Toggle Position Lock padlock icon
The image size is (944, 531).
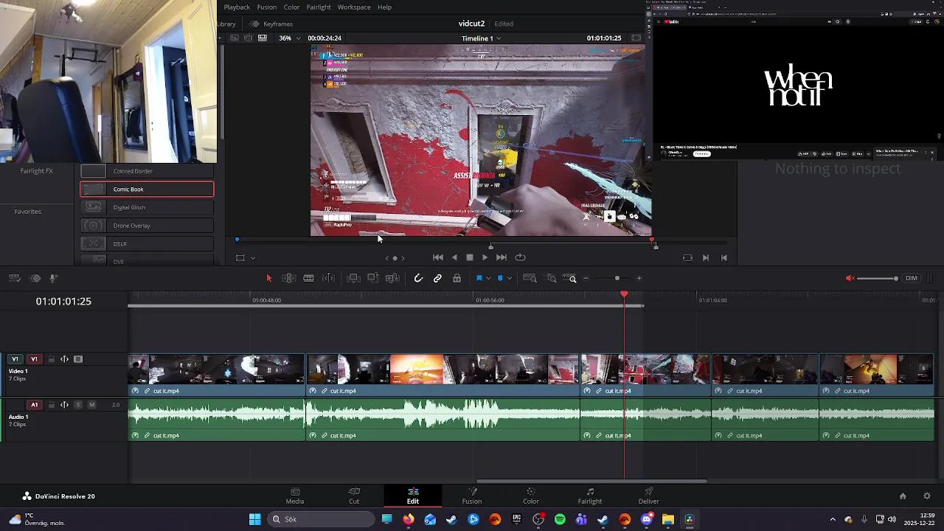[457, 278]
